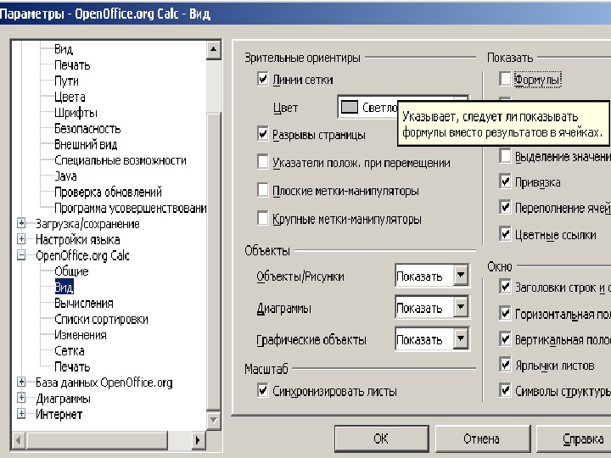
Task: Select the Безопасность tree item
Action: pyautogui.click(x=87, y=129)
